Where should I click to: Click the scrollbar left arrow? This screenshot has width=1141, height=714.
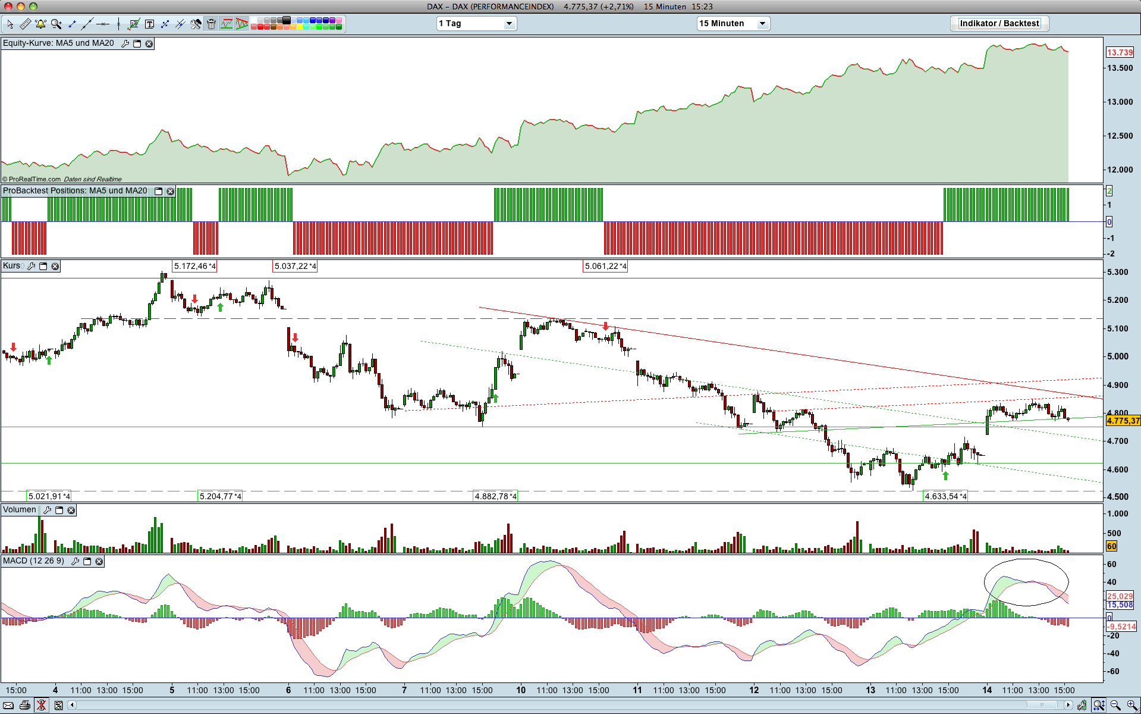73,705
